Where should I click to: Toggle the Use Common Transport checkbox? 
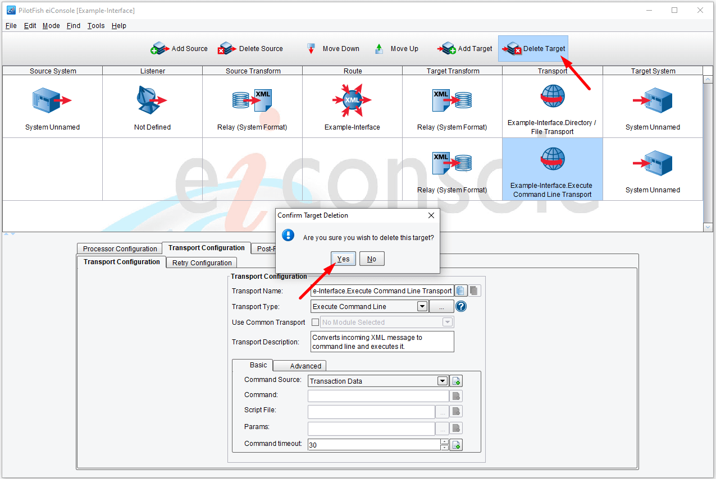pyautogui.click(x=315, y=322)
